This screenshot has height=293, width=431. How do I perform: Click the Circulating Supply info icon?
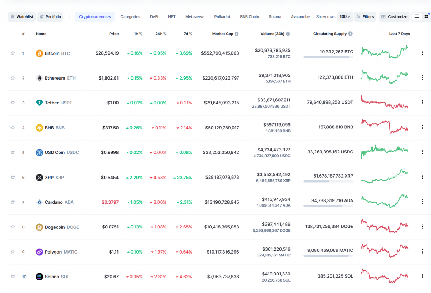pyautogui.click(x=351, y=34)
